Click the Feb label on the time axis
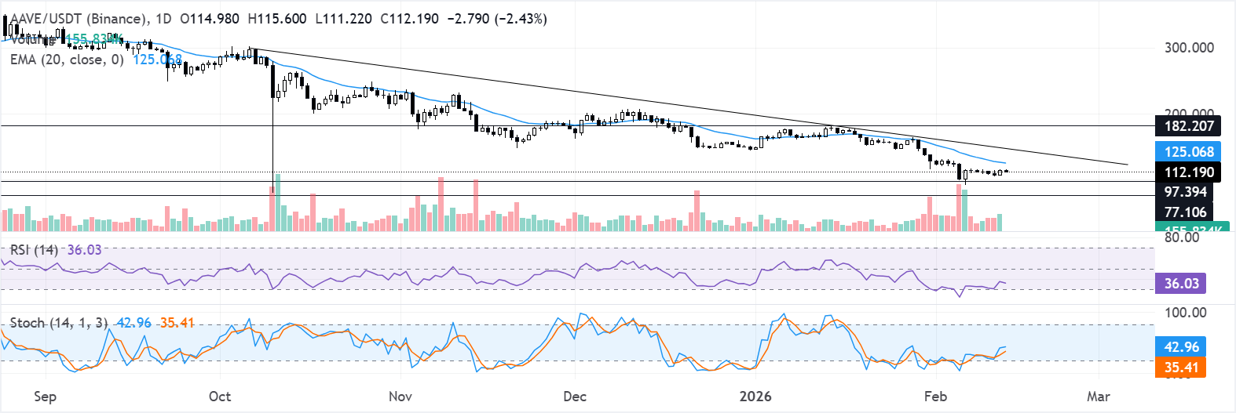Image resolution: width=1236 pixels, height=413 pixels. pyautogui.click(x=935, y=397)
